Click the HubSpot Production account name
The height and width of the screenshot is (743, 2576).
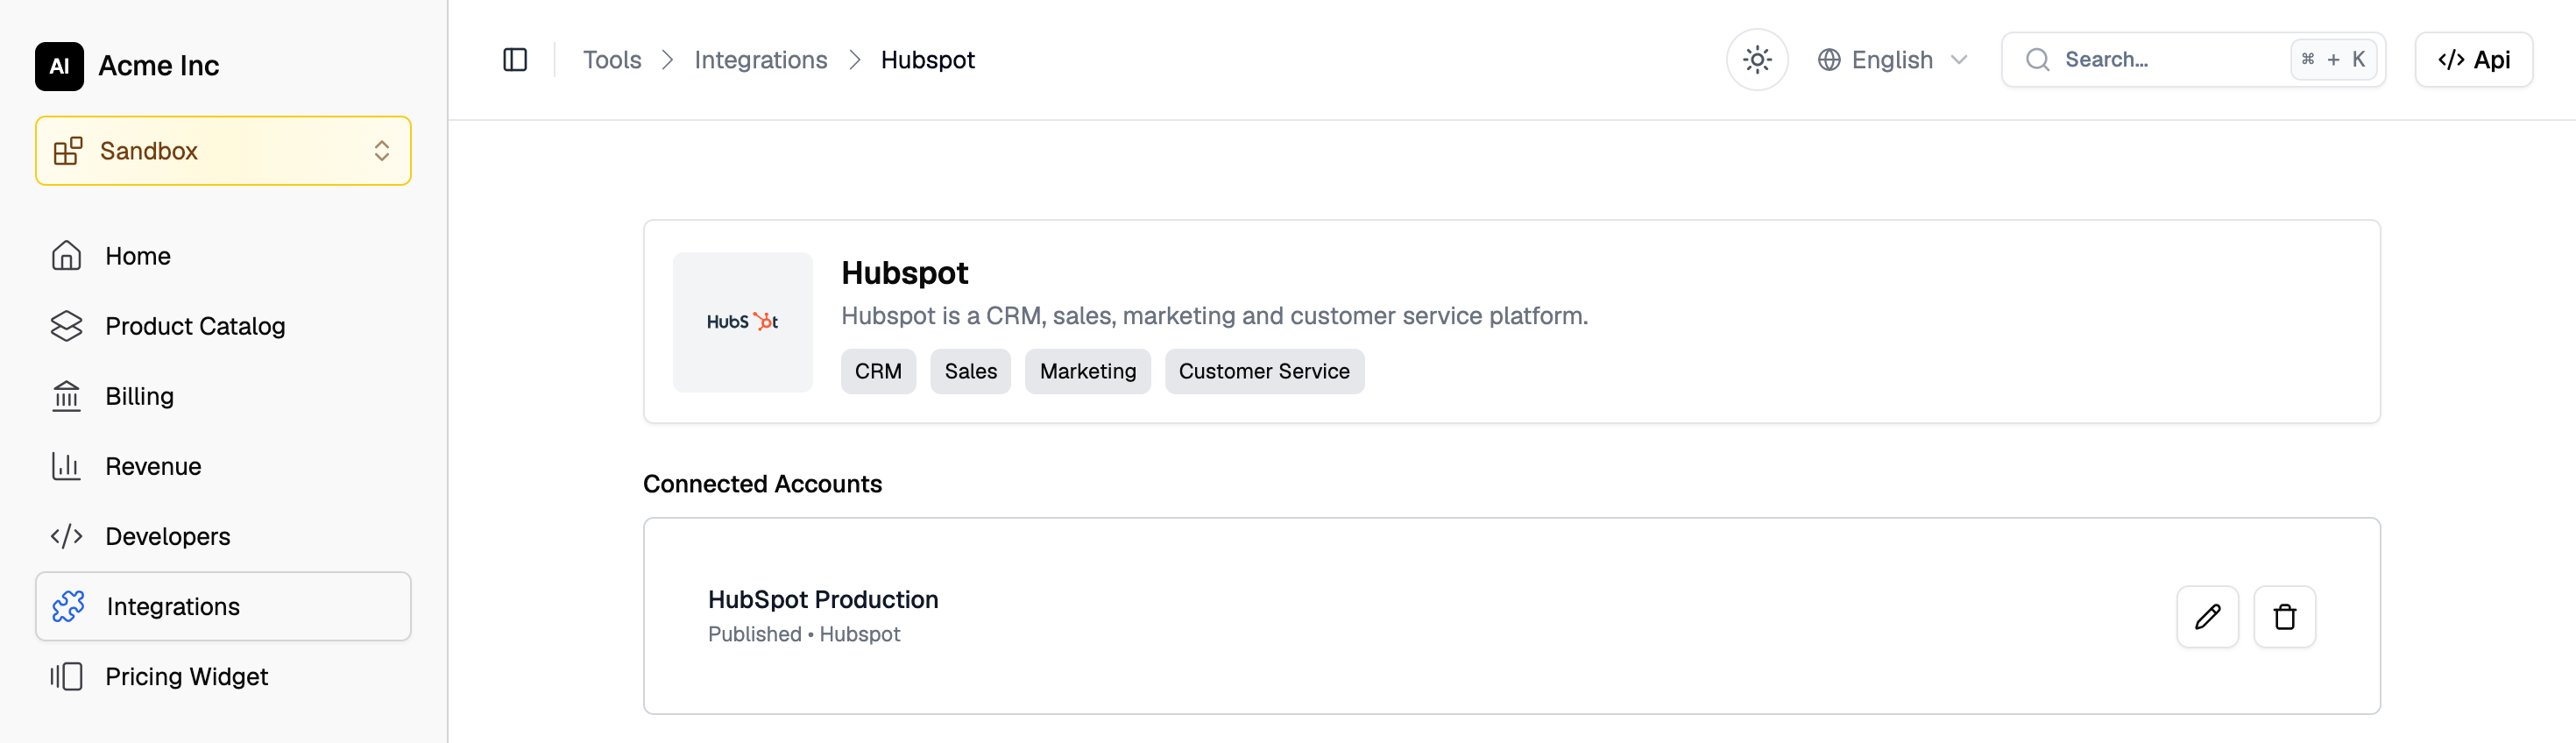[823, 599]
